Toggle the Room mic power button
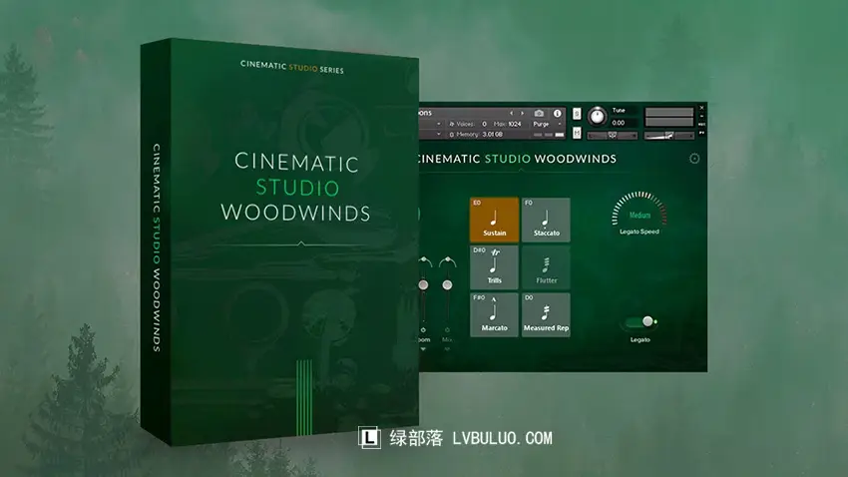Image resolution: width=848 pixels, height=477 pixels. tap(423, 329)
